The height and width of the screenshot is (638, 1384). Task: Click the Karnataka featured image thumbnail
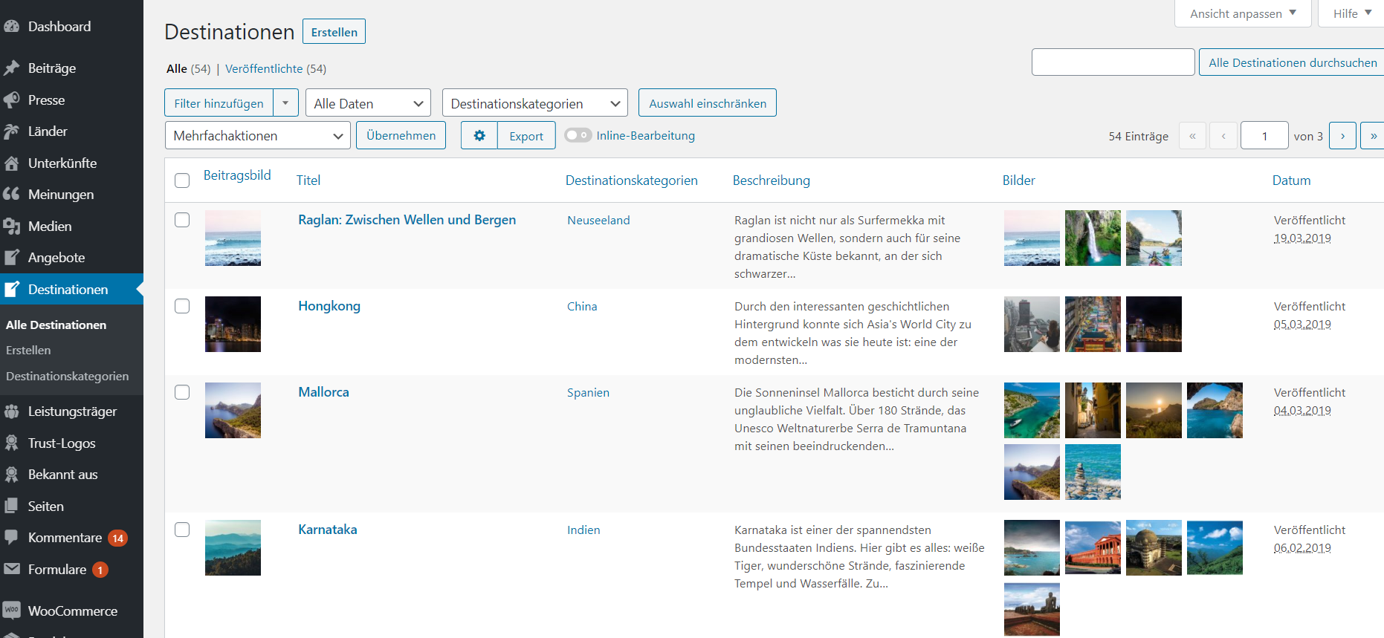[233, 547]
